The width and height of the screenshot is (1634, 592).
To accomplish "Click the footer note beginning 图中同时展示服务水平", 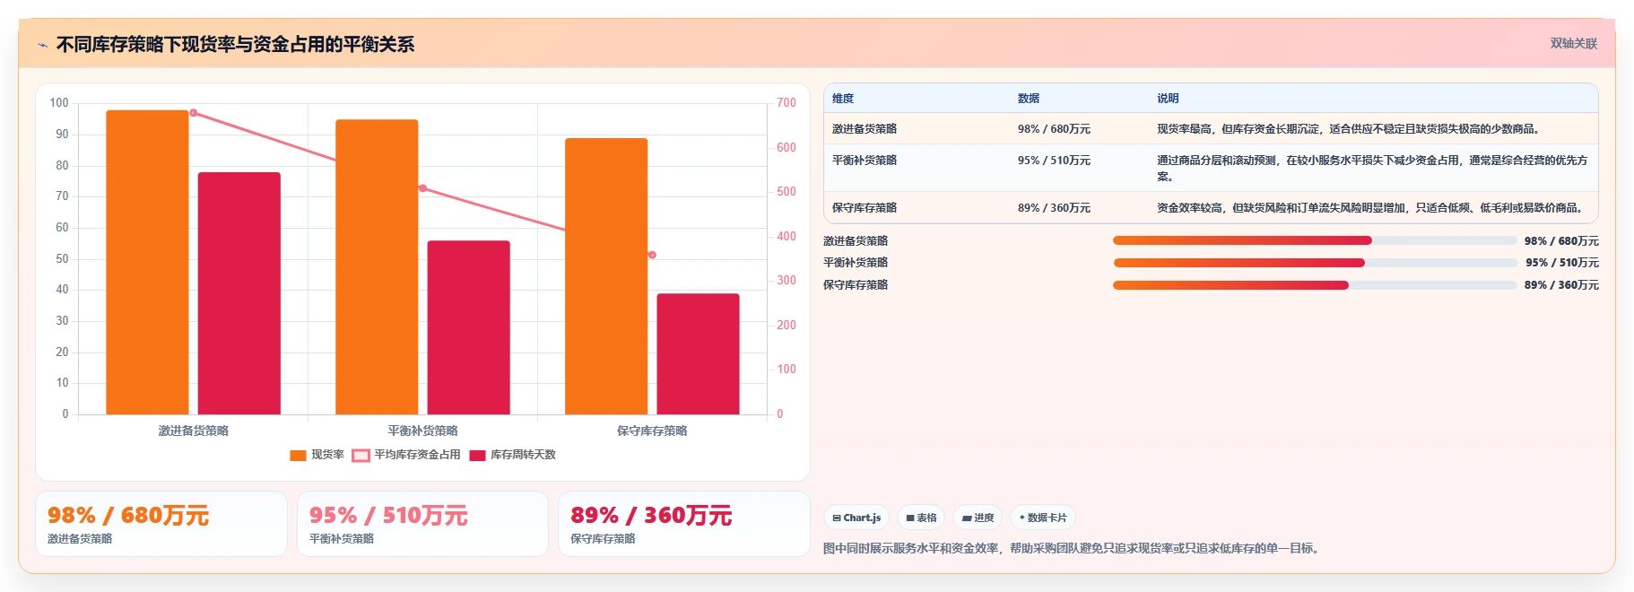I will pos(1073,548).
